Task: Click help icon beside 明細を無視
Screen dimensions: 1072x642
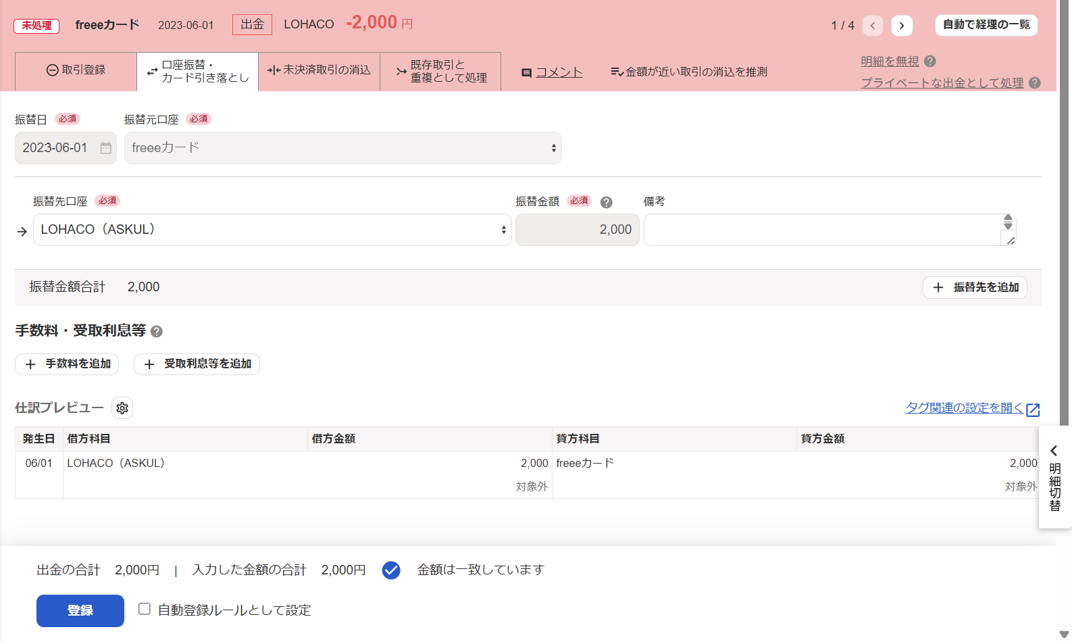Action: point(930,61)
